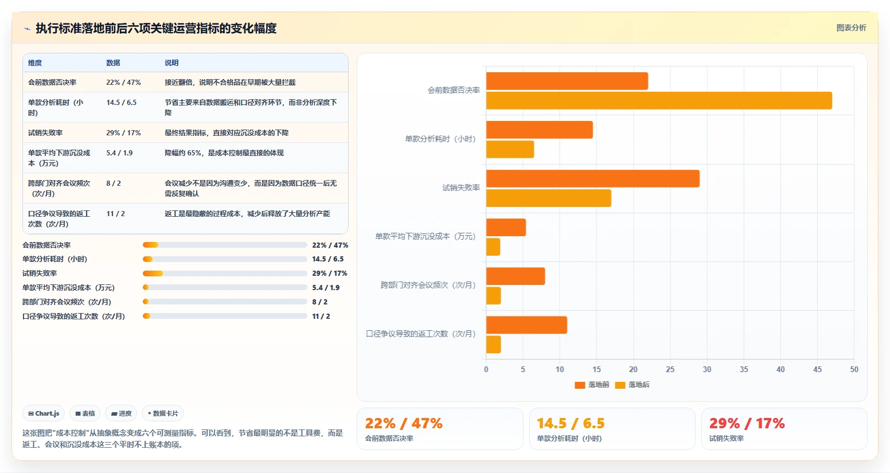
Task: Click progress value 5.4 / 1.9
Action: point(326,288)
